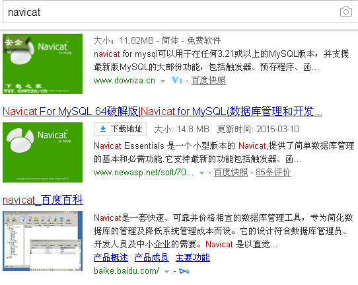Click the camera image search icon
This screenshot has height=285, width=358.
click(x=346, y=11)
